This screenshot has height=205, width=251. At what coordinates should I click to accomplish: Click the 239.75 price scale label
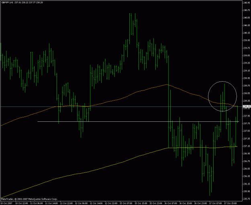[247, 48]
